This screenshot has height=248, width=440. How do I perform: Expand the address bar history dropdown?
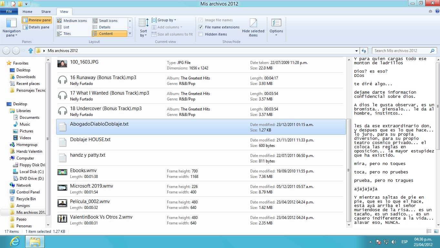coord(356,51)
